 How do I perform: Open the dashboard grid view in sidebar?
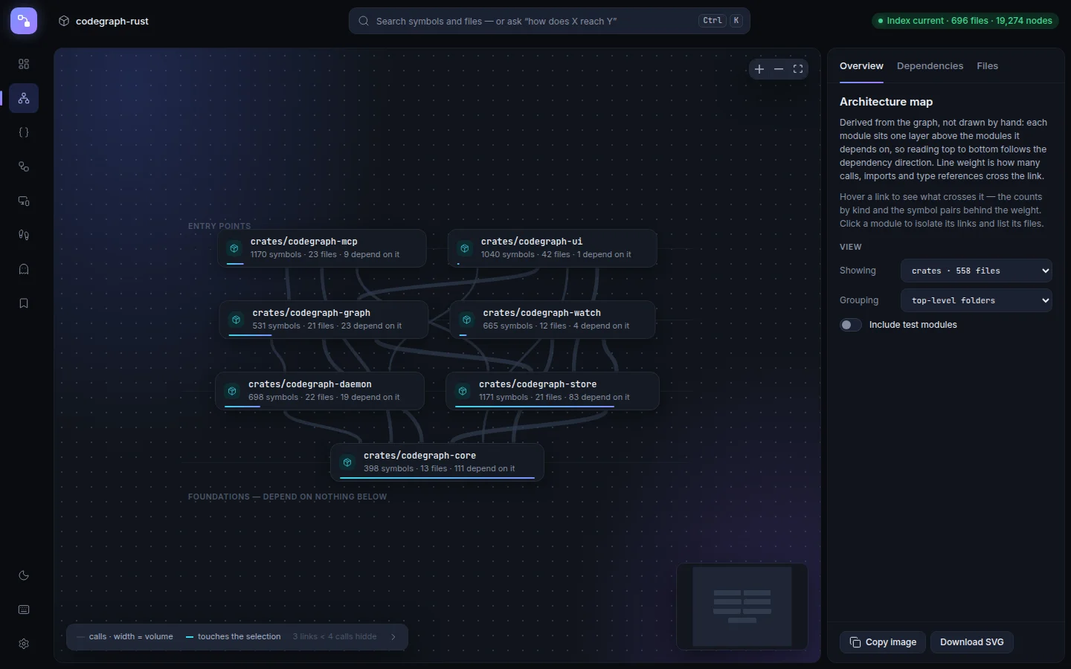point(24,64)
